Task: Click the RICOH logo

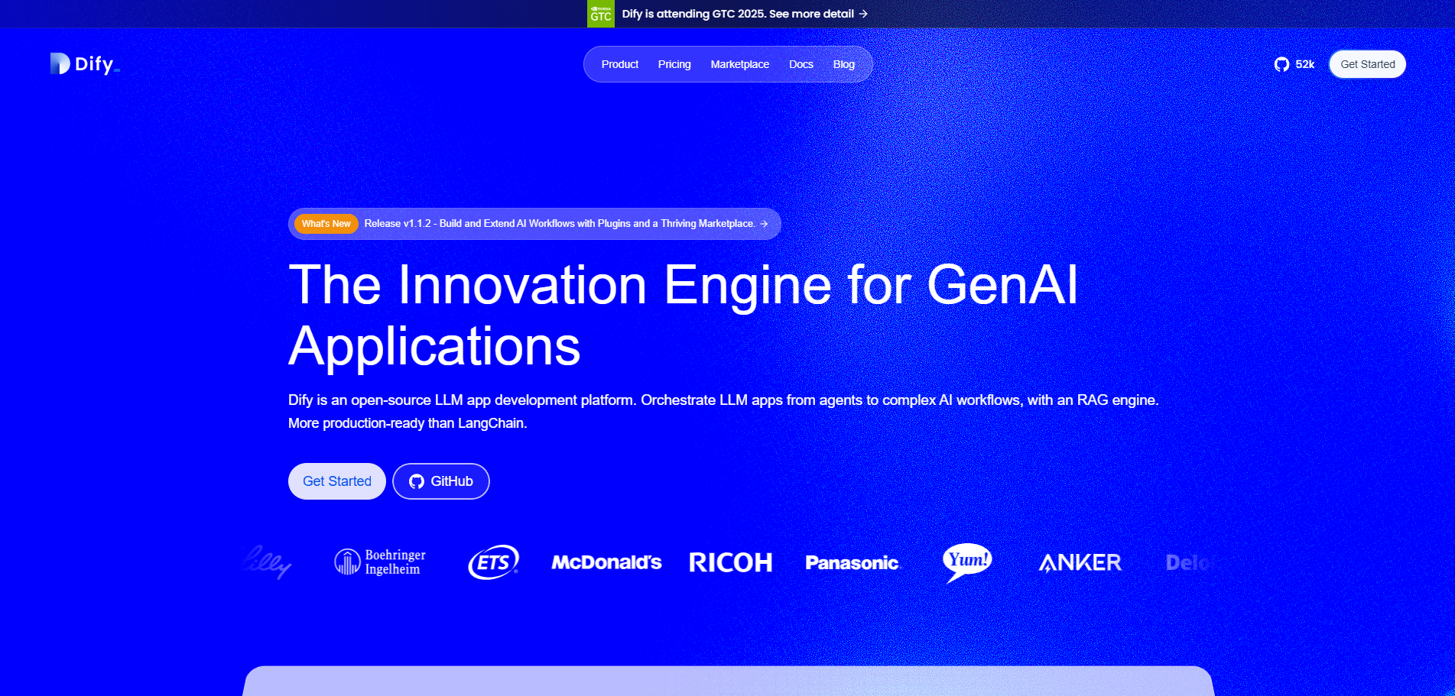Action: [x=730, y=563]
